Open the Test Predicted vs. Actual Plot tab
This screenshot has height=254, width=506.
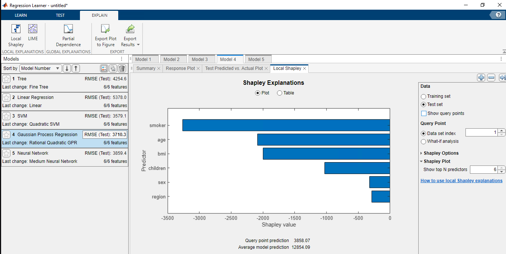click(x=234, y=68)
